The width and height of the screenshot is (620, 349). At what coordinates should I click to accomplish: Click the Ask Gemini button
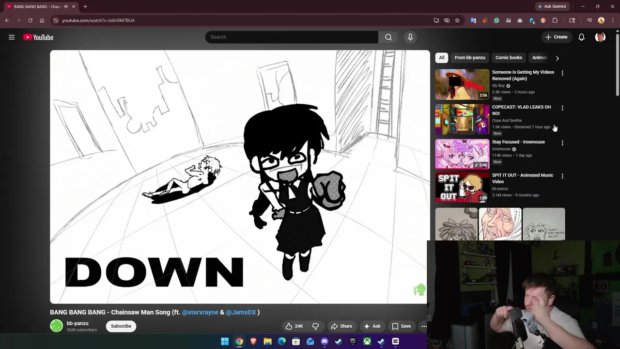coord(552,6)
